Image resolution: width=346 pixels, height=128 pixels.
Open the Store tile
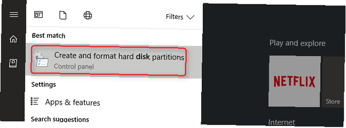pyautogui.click(x=333, y=82)
